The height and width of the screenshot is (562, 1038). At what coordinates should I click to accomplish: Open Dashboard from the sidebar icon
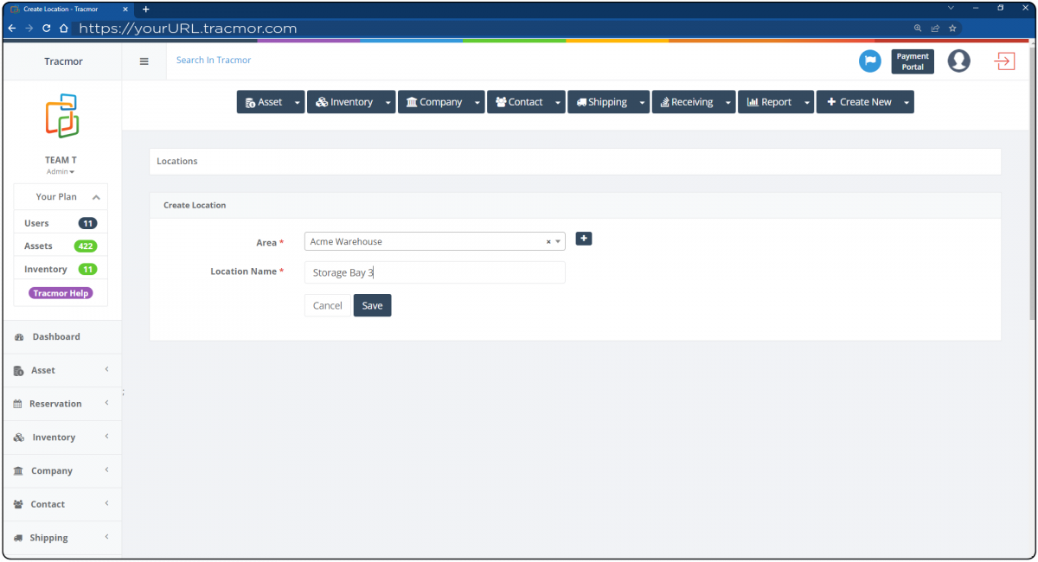19,336
